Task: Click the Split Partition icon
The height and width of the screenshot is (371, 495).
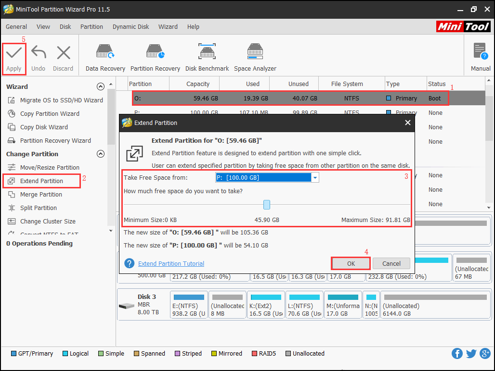Action: 12,208
